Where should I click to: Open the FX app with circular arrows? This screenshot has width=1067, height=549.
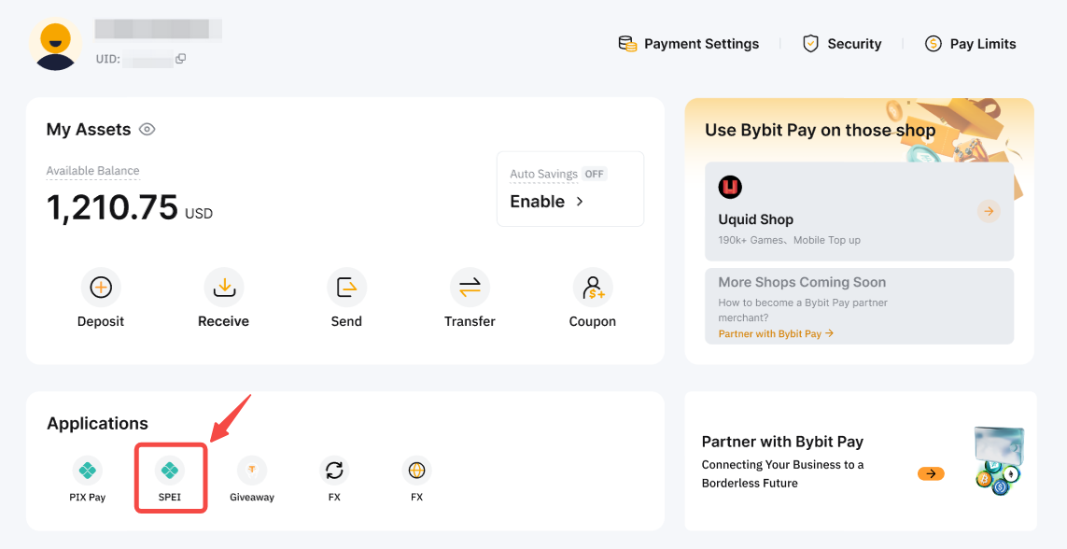point(334,470)
